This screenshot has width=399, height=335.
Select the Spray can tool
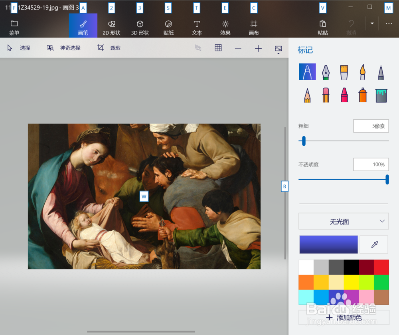coord(363,95)
